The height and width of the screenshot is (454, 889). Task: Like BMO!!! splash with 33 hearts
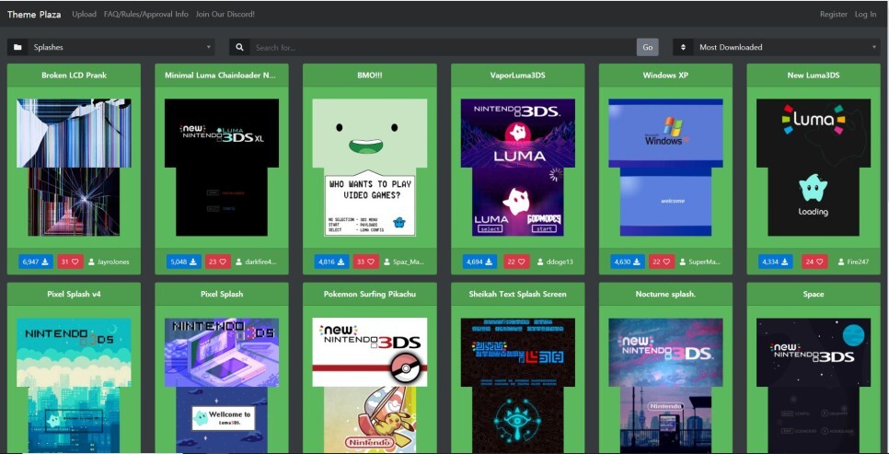[x=366, y=262]
